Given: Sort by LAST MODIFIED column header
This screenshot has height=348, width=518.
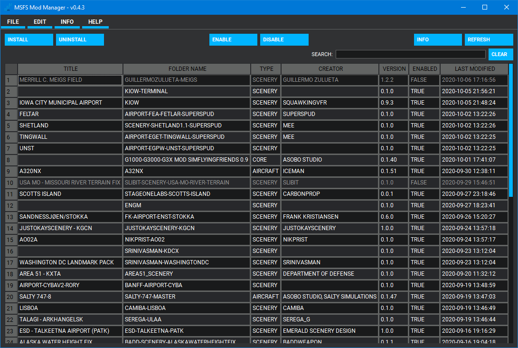Looking at the screenshot, I should [x=474, y=69].
